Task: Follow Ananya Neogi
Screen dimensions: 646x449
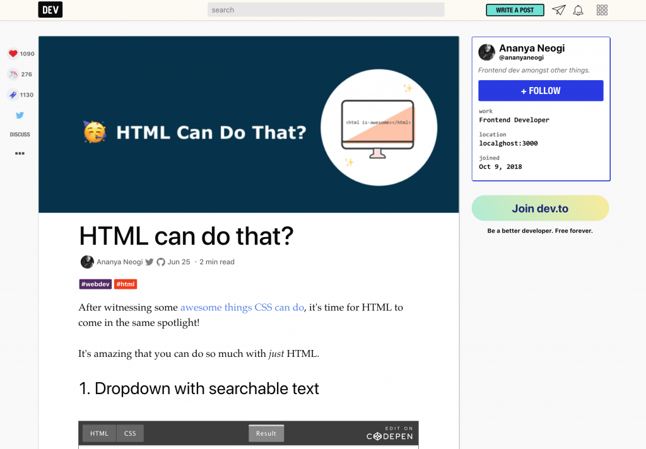Action: [x=541, y=90]
